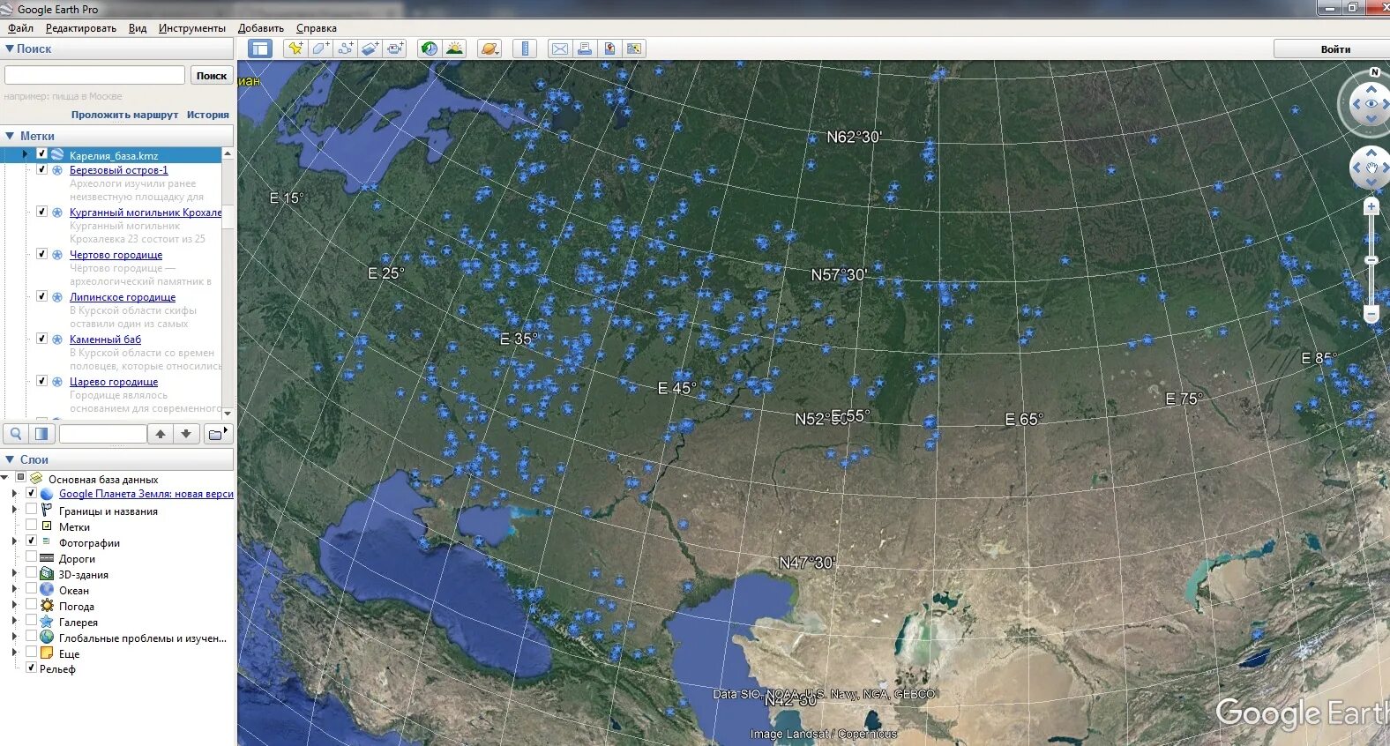Click the zoom-in plus button on slider

pyautogui.click(x=1371, y=206)
